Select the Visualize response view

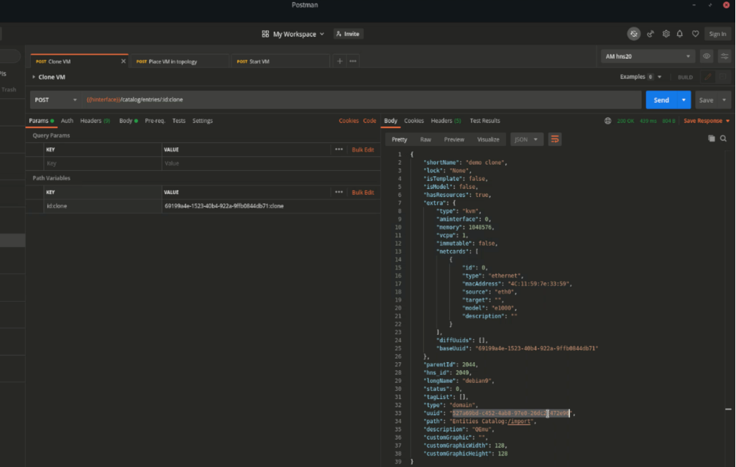pyautogui.click(x=488, y=139)
